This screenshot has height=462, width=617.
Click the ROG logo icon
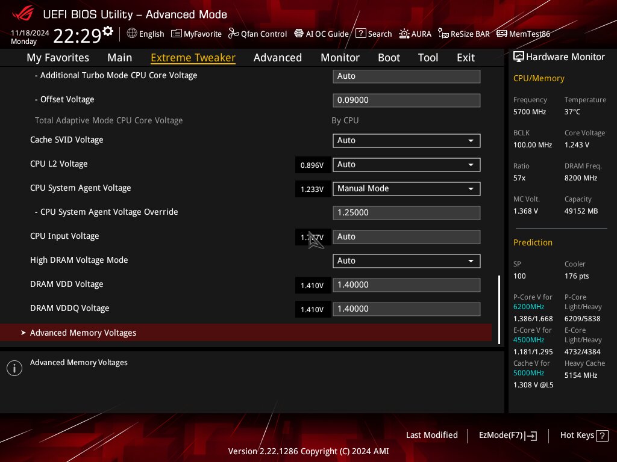tap(23, 13)
